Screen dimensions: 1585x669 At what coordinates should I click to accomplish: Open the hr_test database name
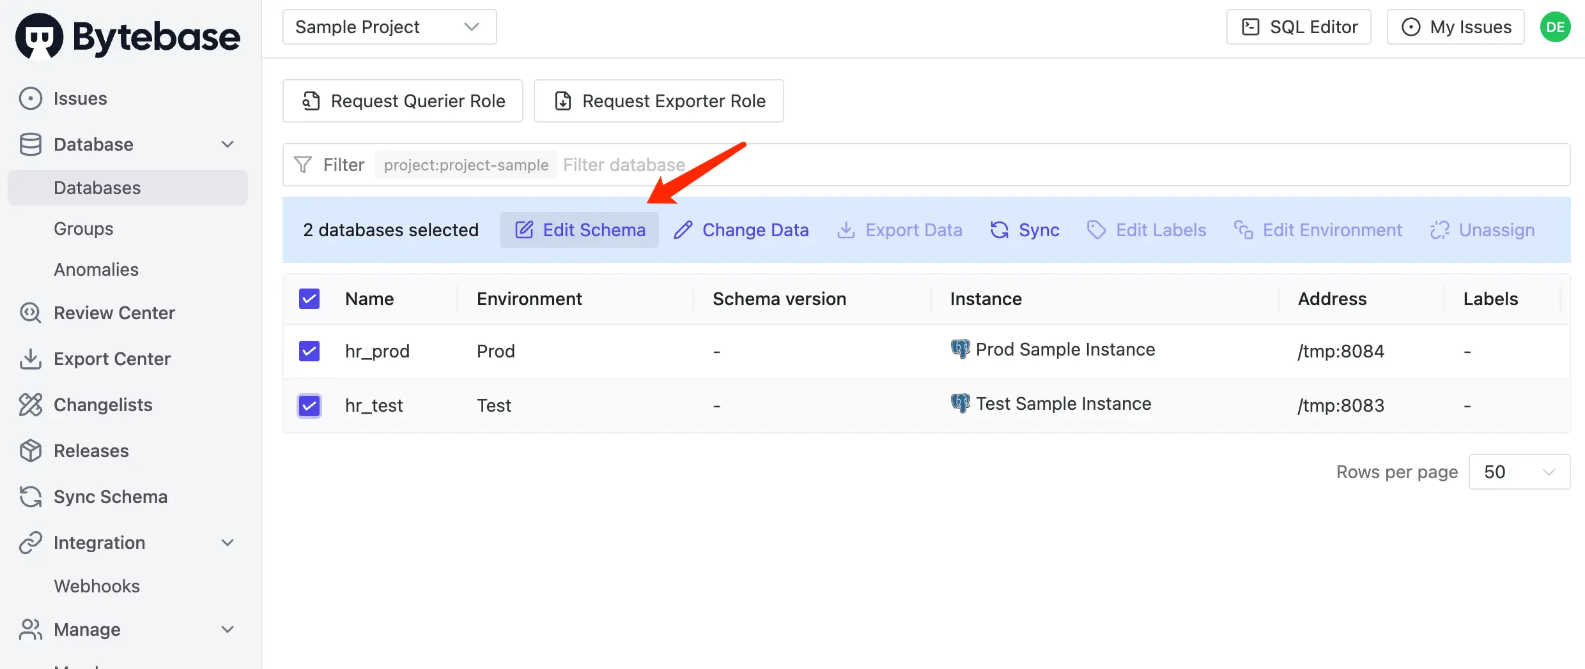pyautogui.click(x=374, y=405)
